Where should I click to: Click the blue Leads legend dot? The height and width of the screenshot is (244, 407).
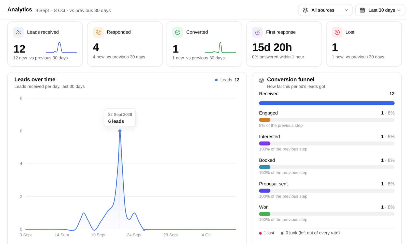(x=216, y=80)
